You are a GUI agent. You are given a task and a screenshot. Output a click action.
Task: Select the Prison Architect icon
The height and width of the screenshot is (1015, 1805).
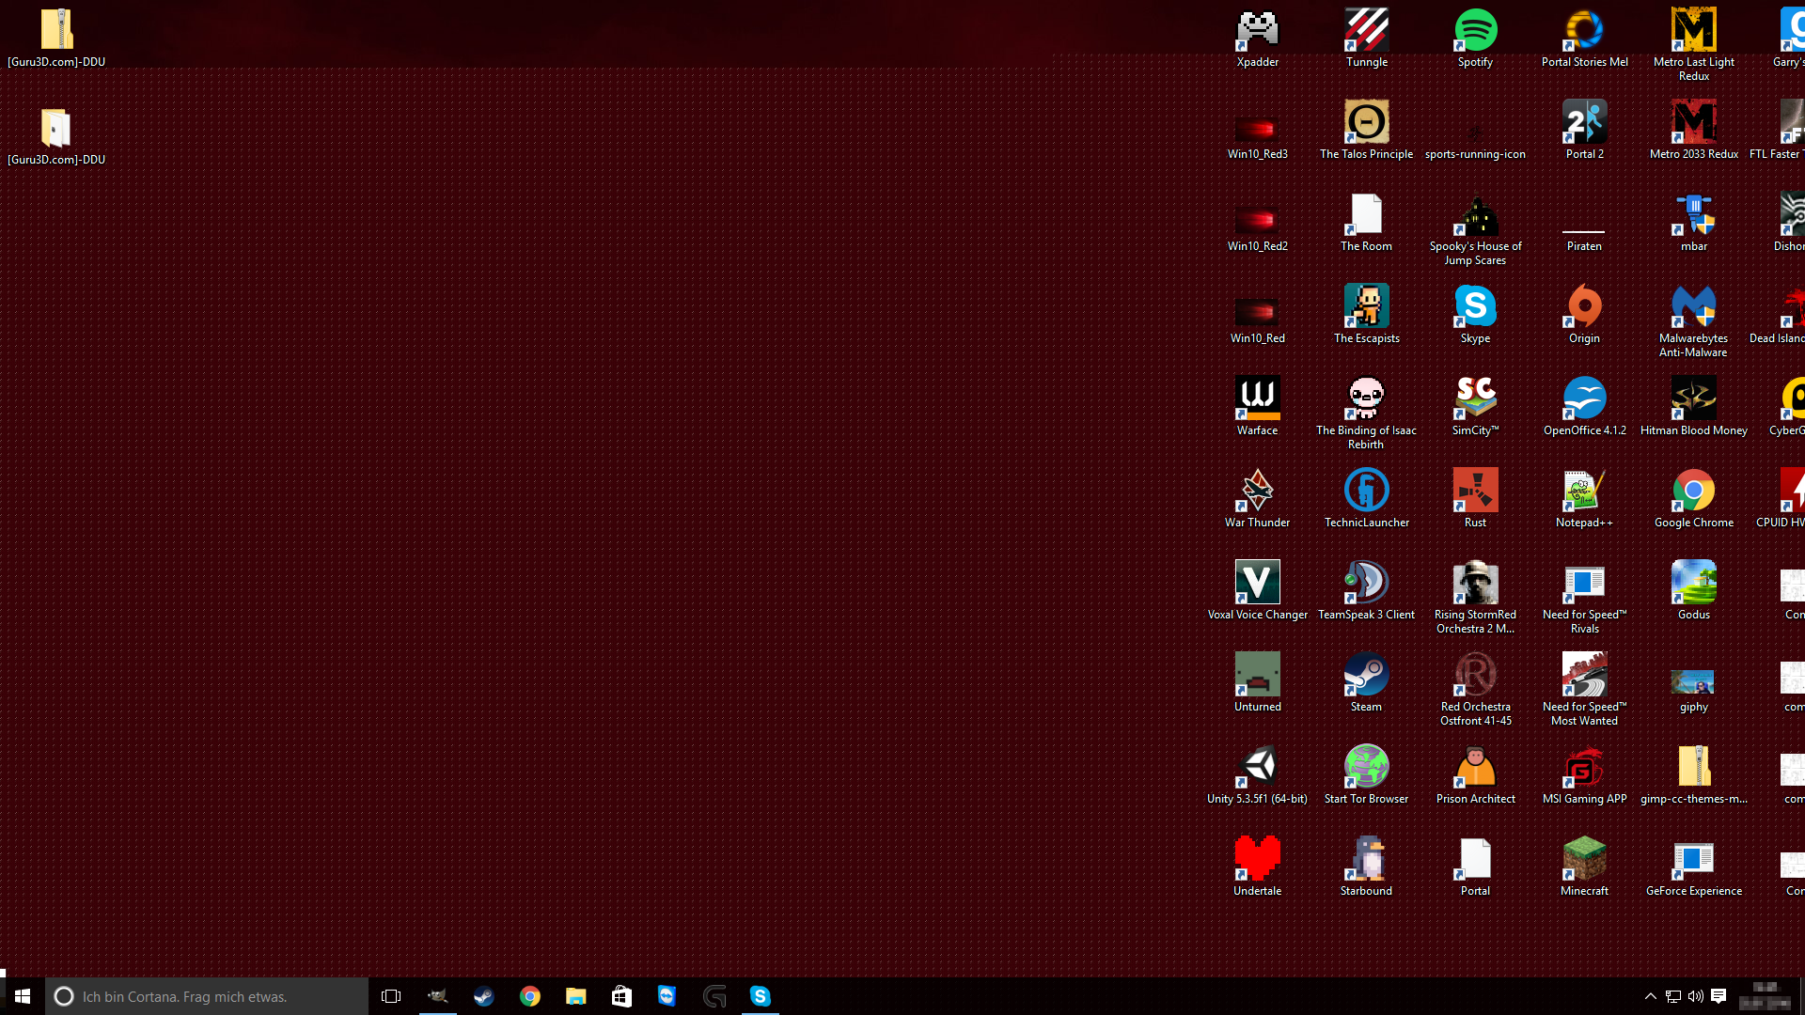tap(1475, 768)
